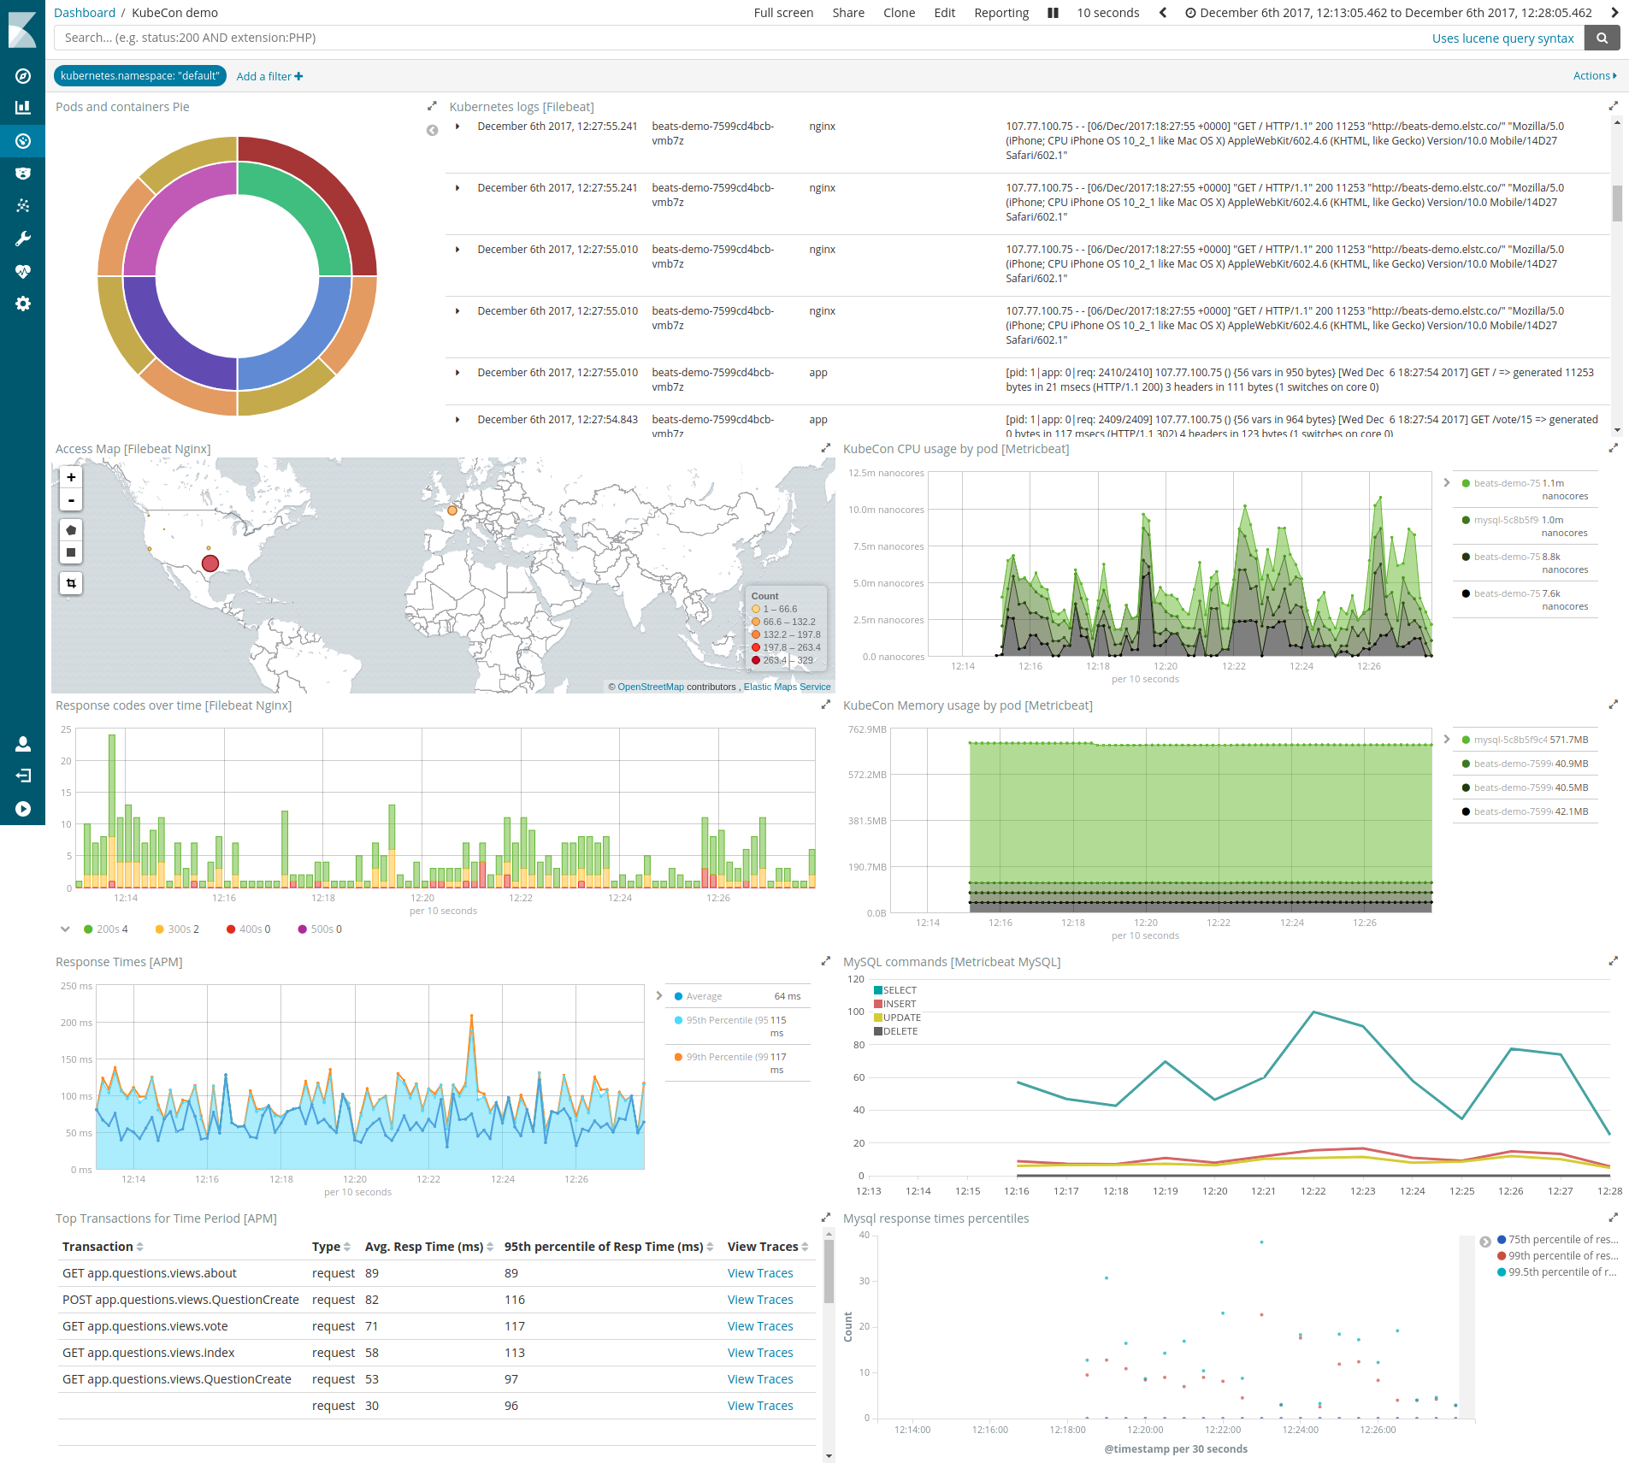Open Dashboard sidebar icon

click(x=23, y=141)
